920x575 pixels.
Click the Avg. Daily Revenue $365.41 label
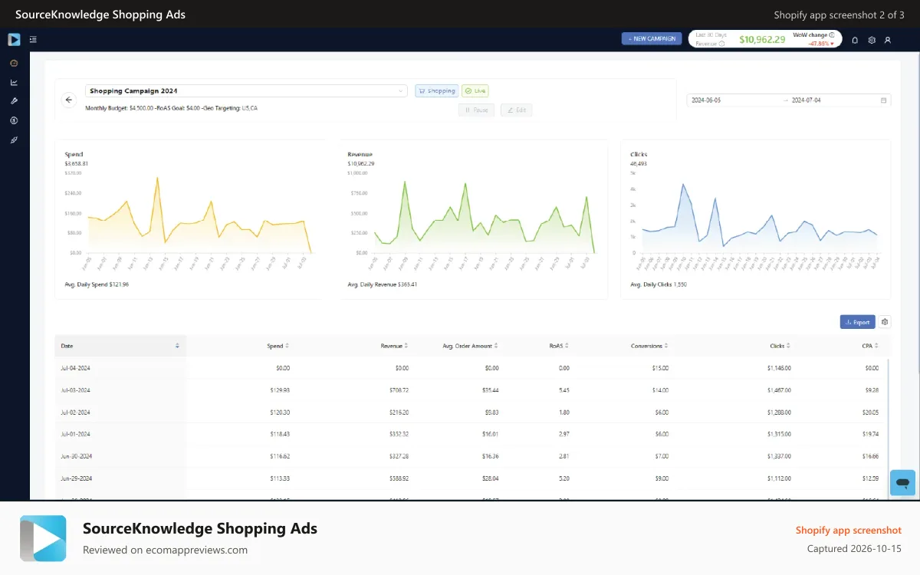click(x=382, y=284)
